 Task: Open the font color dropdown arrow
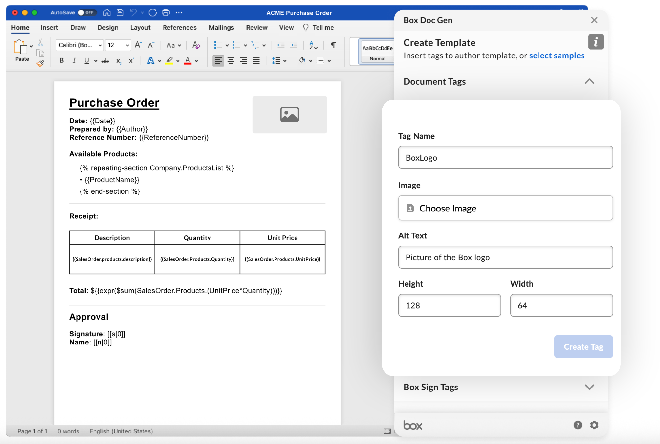tap(196, 61)
